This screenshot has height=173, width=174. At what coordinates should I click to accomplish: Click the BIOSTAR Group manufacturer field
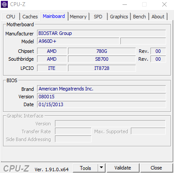(x=102, y=33)
